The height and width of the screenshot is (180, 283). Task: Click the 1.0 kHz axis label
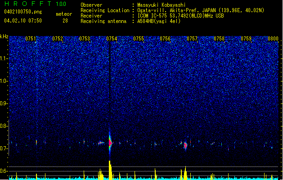coord(4,81)
